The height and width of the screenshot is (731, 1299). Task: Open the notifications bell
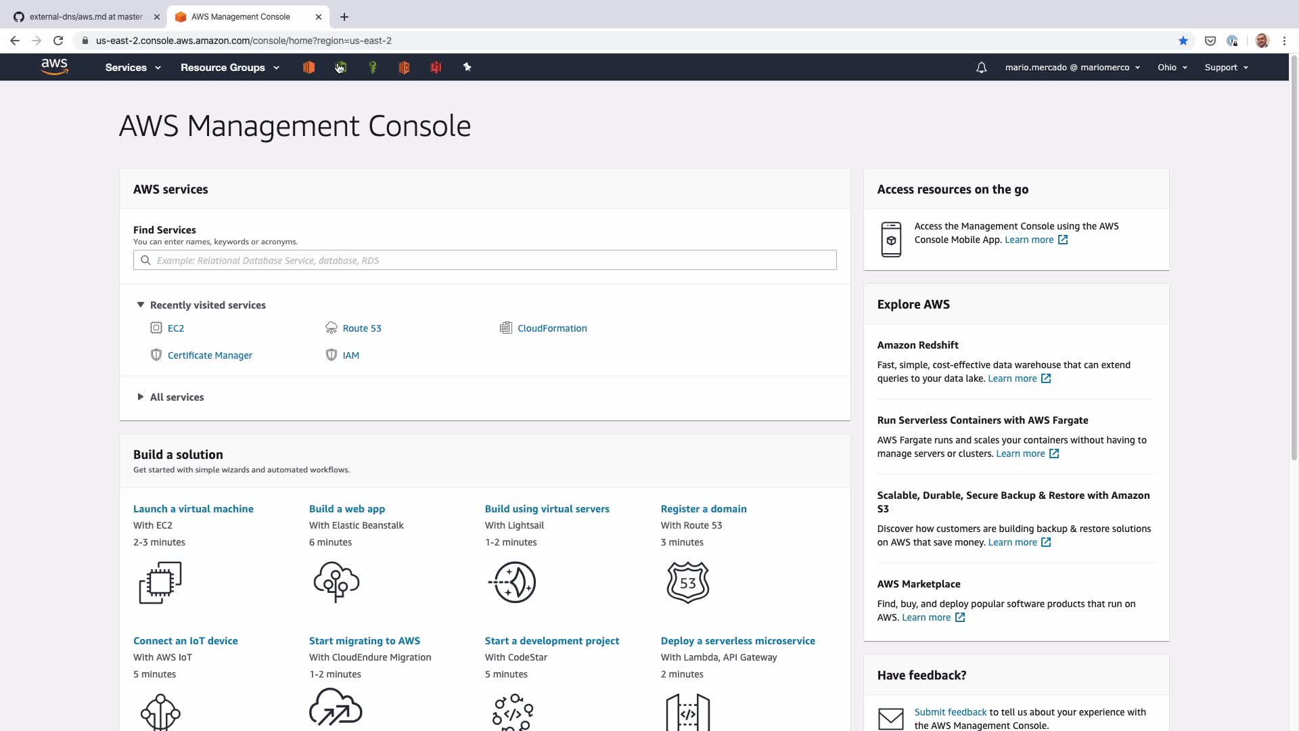coord(981,68)
